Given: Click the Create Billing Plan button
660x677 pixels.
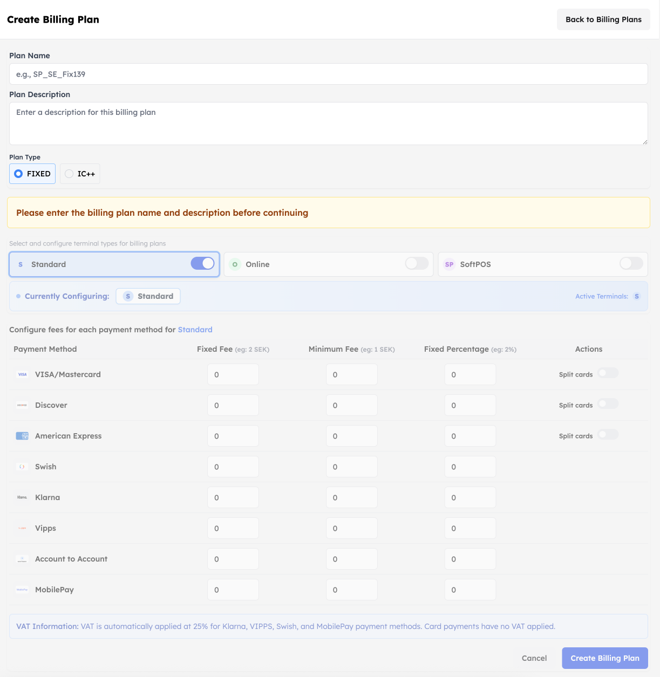Looking at the screenshot, I should click(x=604, y=658).
